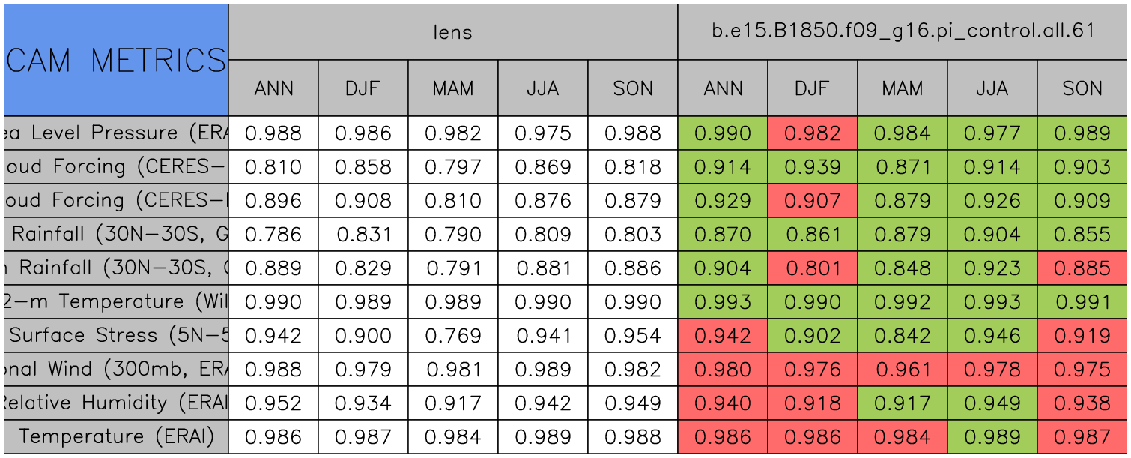This screenshot has height=458, width=1131.
Task: Select the SON header under lens
Action: [x=633, y=88]
